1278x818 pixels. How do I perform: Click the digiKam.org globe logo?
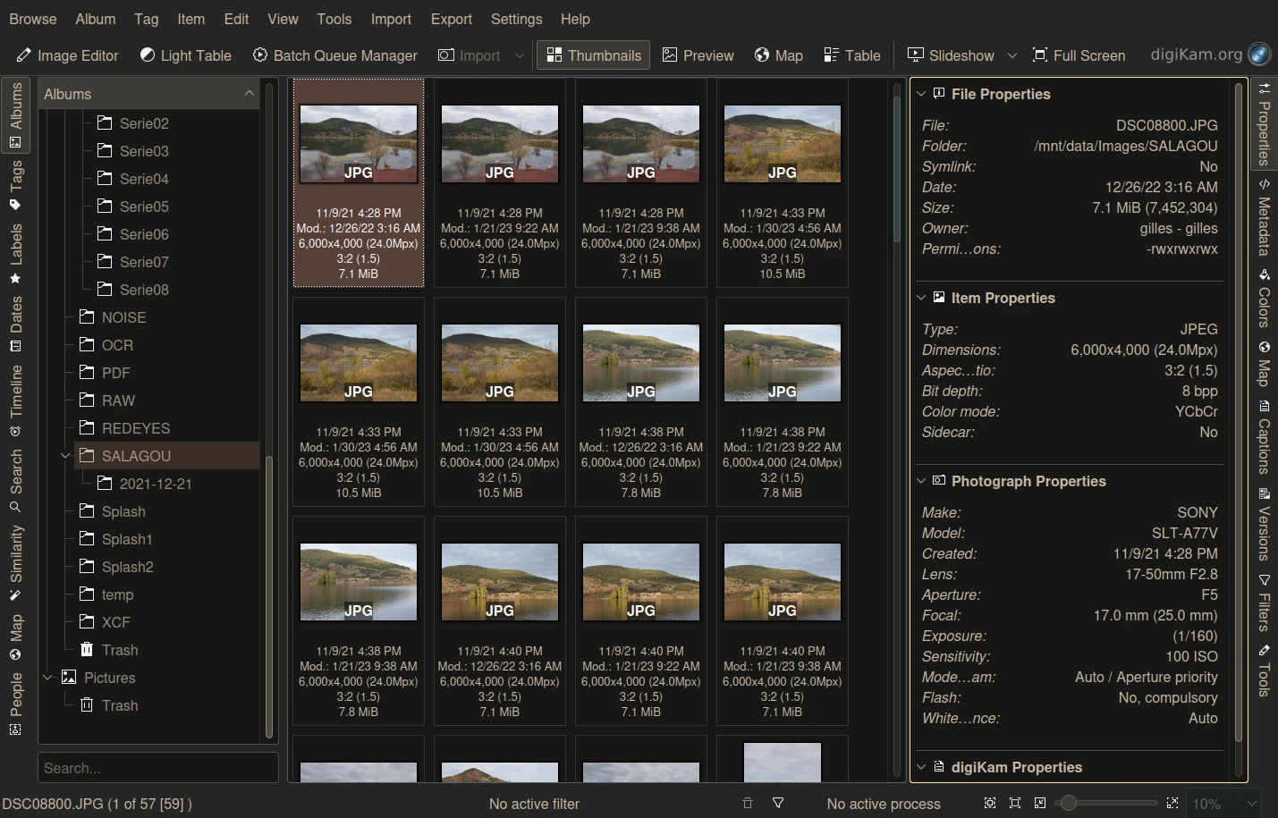coord(1259,55)
